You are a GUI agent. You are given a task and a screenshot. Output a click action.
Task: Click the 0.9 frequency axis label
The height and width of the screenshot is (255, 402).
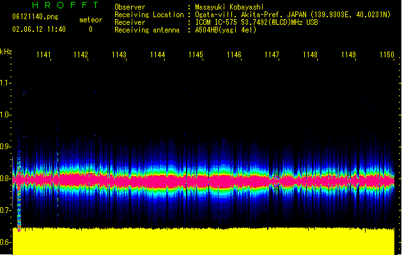pos(4,147)
